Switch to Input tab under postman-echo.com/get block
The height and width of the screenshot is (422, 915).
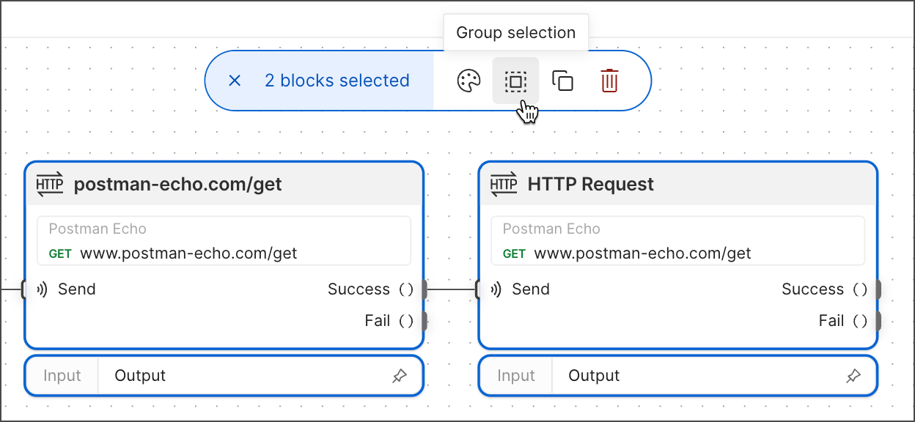[62, 376]
